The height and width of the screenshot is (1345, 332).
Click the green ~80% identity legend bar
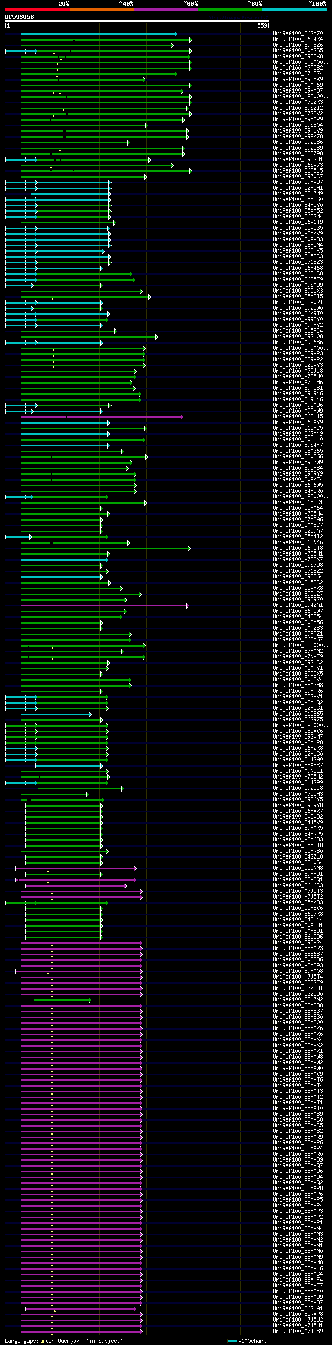pos(230,9)
